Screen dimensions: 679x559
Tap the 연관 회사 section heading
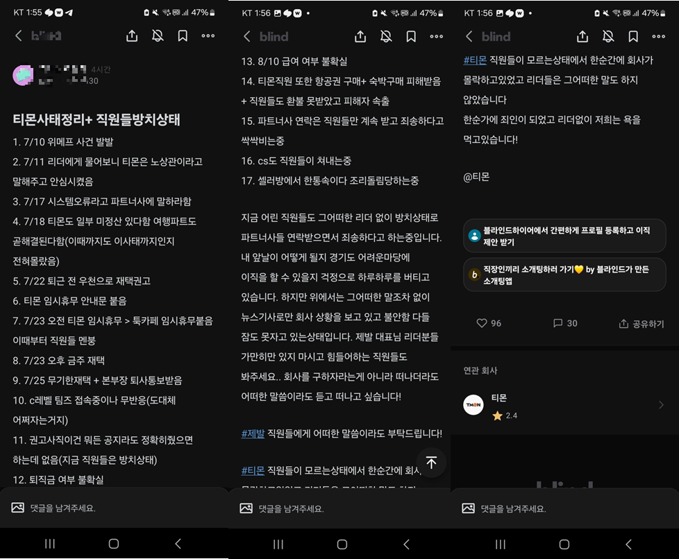(x=480, y=370)
